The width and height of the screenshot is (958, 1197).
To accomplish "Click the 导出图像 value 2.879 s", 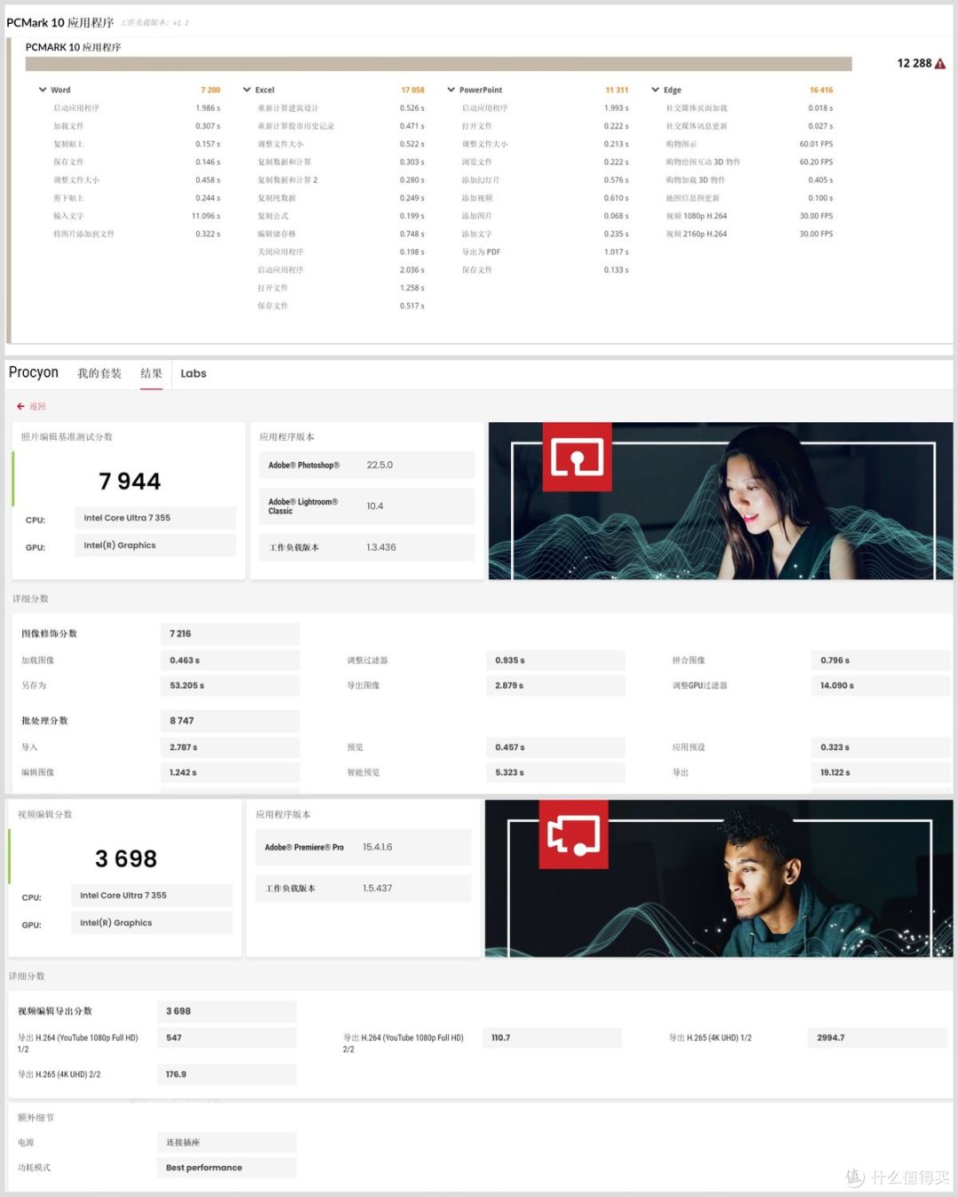I will (x=555, y=685).
